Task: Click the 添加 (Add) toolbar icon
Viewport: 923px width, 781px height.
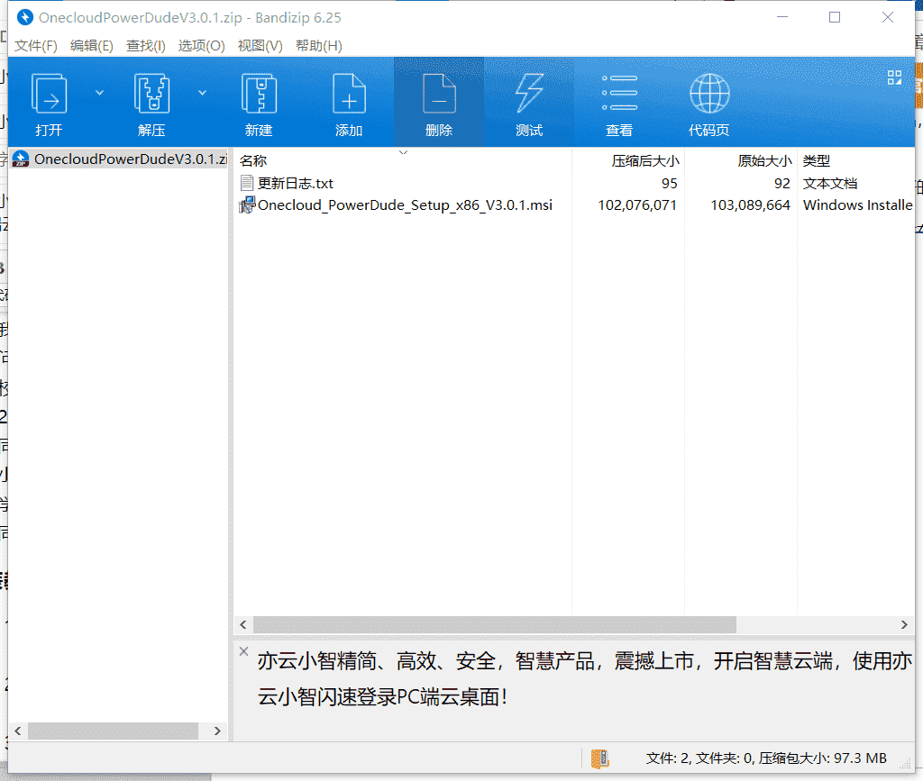Action: tap(349, 94)
